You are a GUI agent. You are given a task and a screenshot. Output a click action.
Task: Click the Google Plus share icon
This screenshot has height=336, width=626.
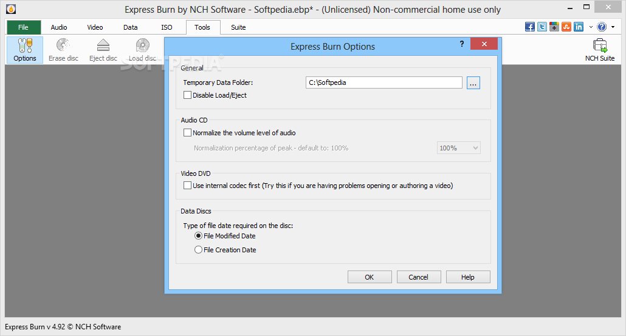pyautogui.click(x=554, y=27)
